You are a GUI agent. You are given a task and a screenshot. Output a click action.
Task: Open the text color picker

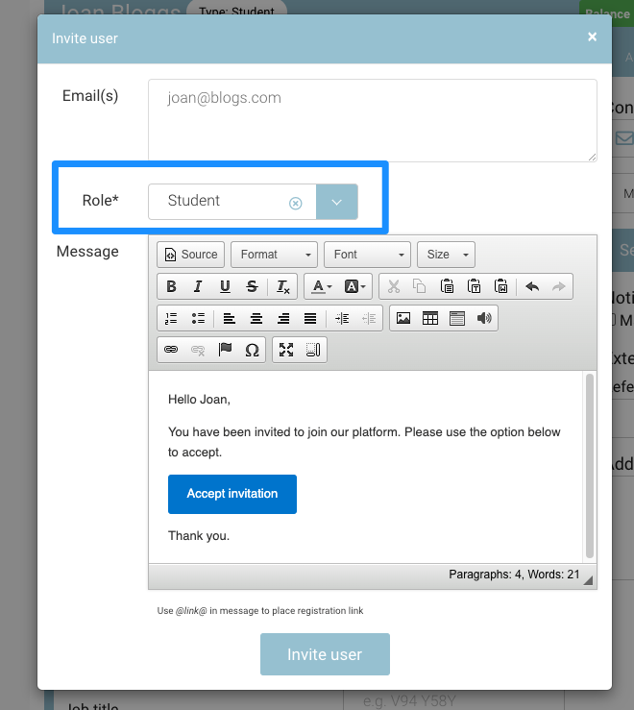pos(319,286)
